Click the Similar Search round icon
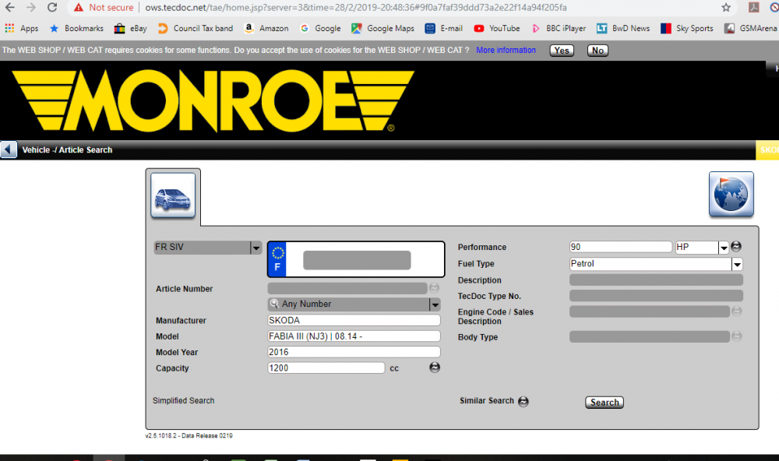Image resolution: width=779 pixels, height=461 pixels. click(x=523, y=401)
